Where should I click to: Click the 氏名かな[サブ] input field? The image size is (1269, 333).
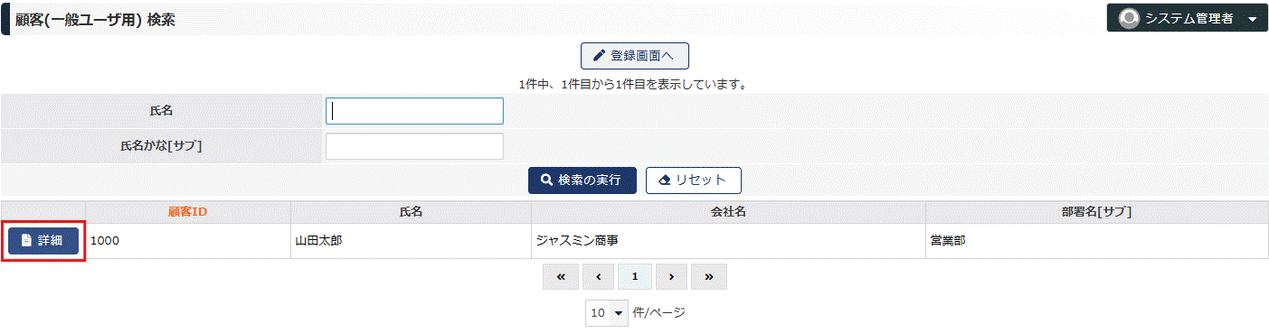(414, 146)
